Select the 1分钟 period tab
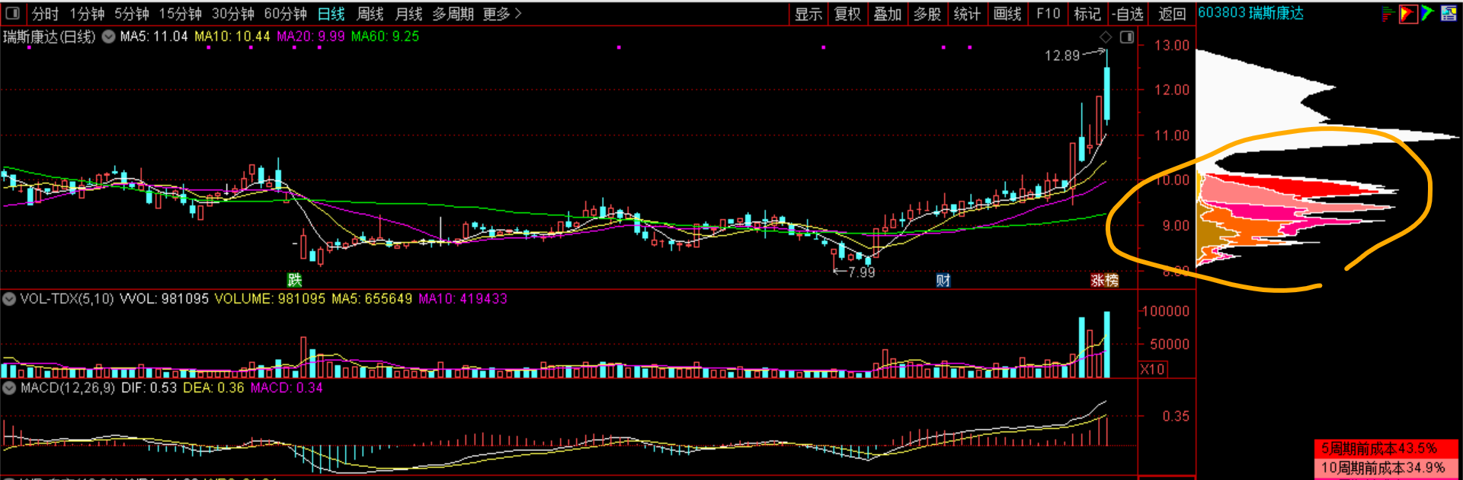 click(x=87, y=14)
